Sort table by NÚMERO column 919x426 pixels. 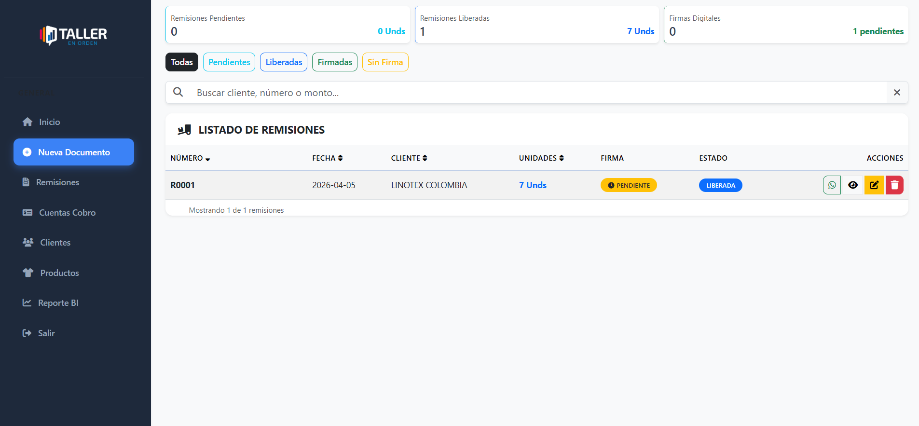(x=190, y=158)
